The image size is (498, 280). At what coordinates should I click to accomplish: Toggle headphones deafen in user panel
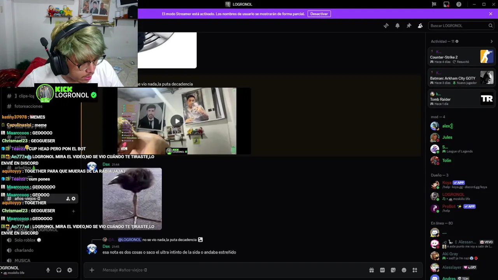coord(59,270)
